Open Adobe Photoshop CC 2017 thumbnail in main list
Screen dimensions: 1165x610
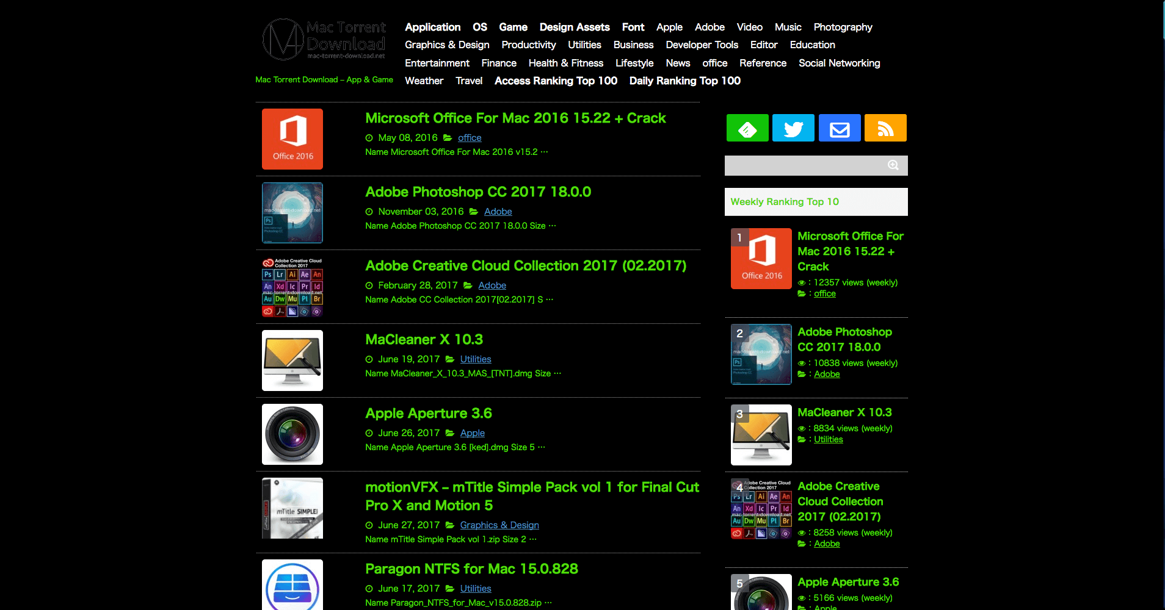292,213
